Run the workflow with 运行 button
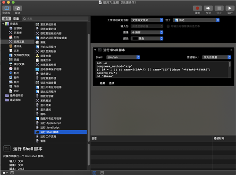This screenshot has height=175, width=236. (x=230, y=8)
